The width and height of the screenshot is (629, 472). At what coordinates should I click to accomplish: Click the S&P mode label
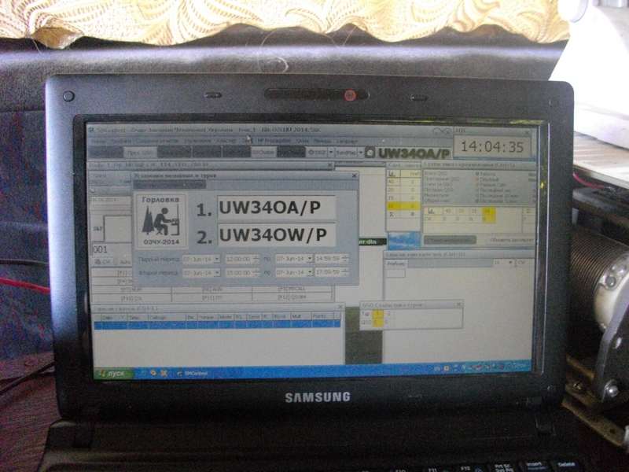click(97, 228)
